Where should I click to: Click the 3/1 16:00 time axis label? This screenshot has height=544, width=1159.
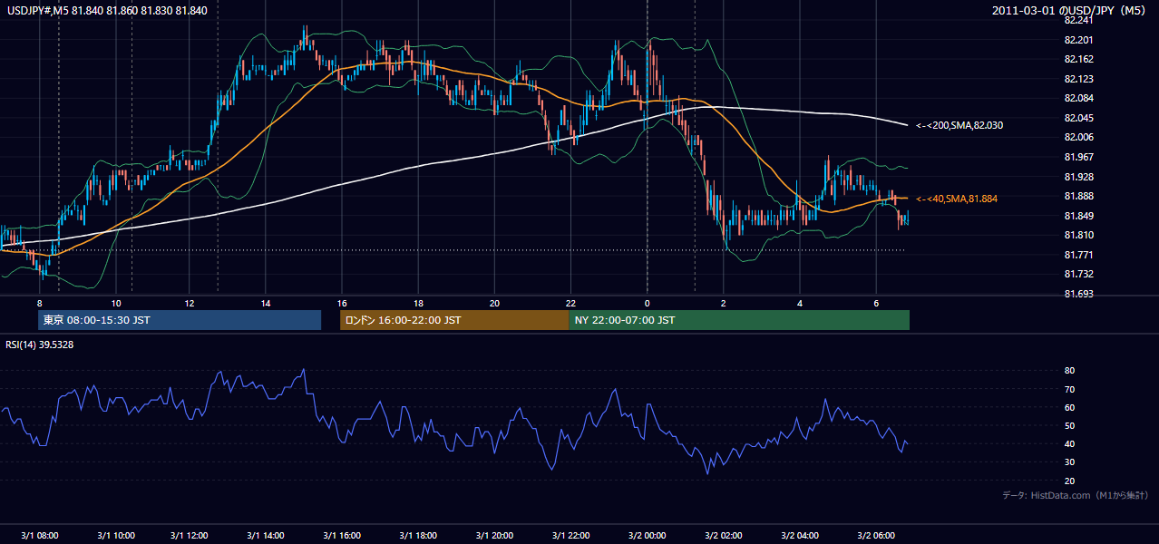(342, 535)
